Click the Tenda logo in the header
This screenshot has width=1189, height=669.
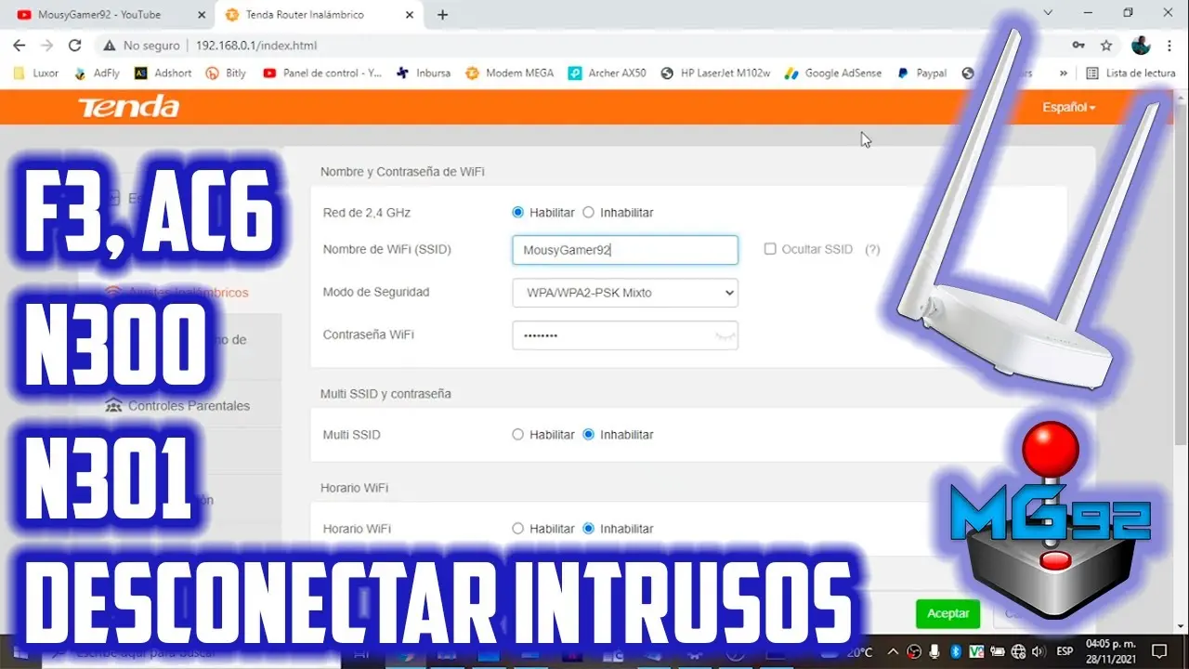[x=128, y=107]
